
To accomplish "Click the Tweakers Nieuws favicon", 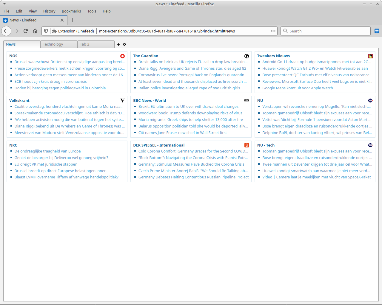I will [370, 56].
